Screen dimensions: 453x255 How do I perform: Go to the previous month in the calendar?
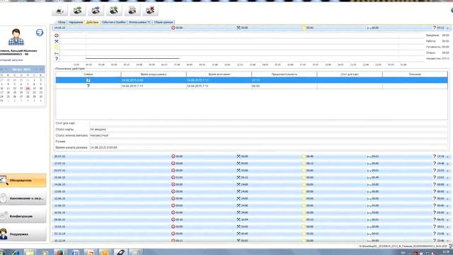(6, 69)
